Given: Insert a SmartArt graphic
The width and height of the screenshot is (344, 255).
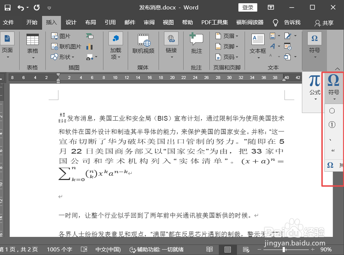Looking at the screenshot, I should [90, 36].
